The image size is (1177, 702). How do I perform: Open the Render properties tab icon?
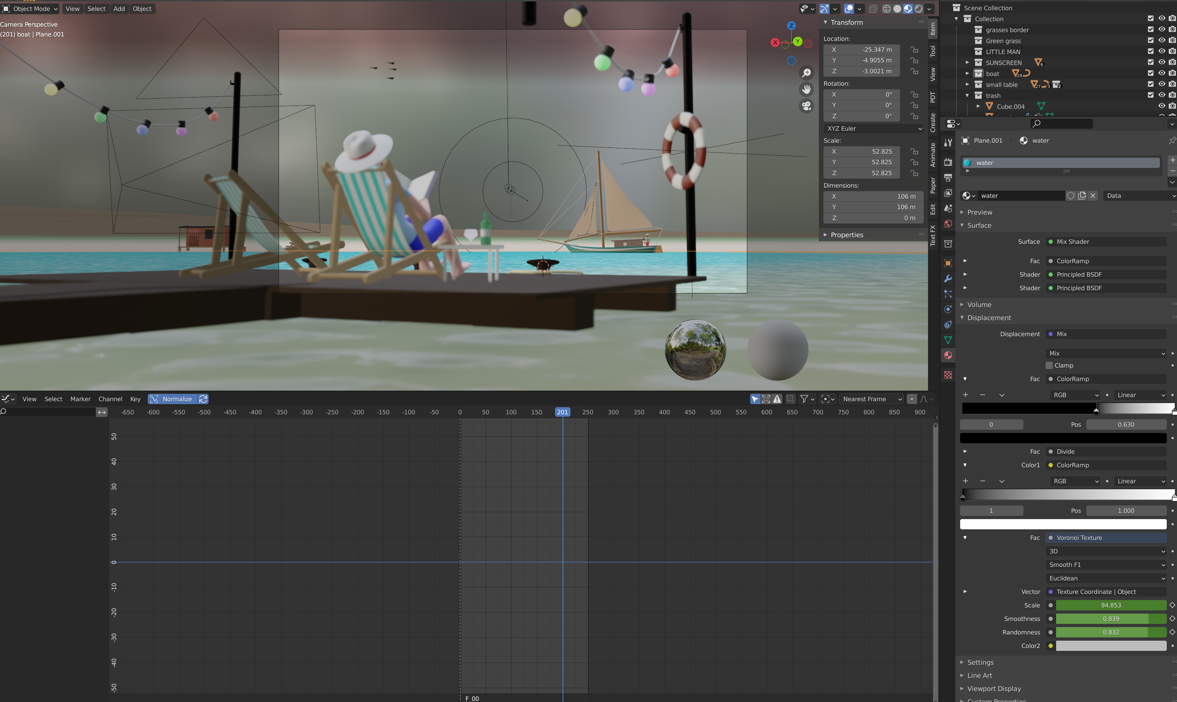[x=948, y=162]
